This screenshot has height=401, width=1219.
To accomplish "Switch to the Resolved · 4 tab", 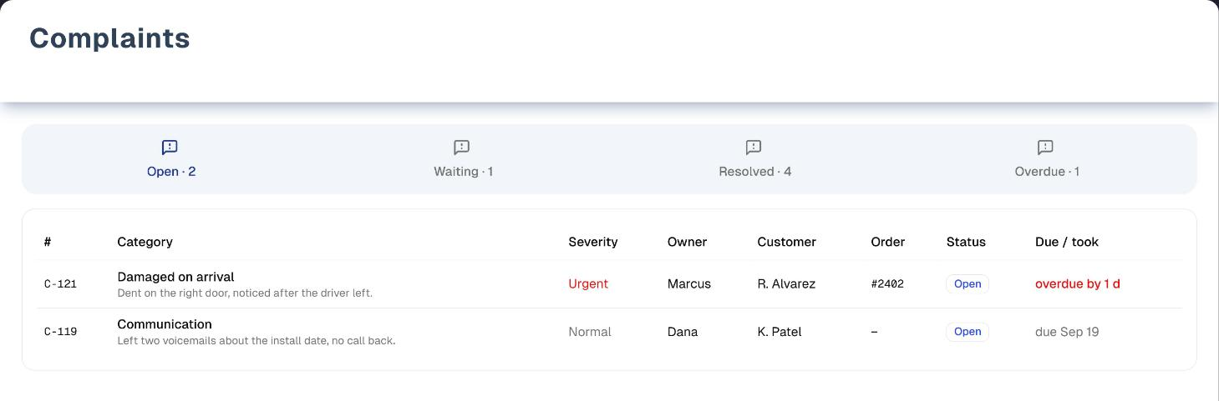I will (x=754, y=159).
